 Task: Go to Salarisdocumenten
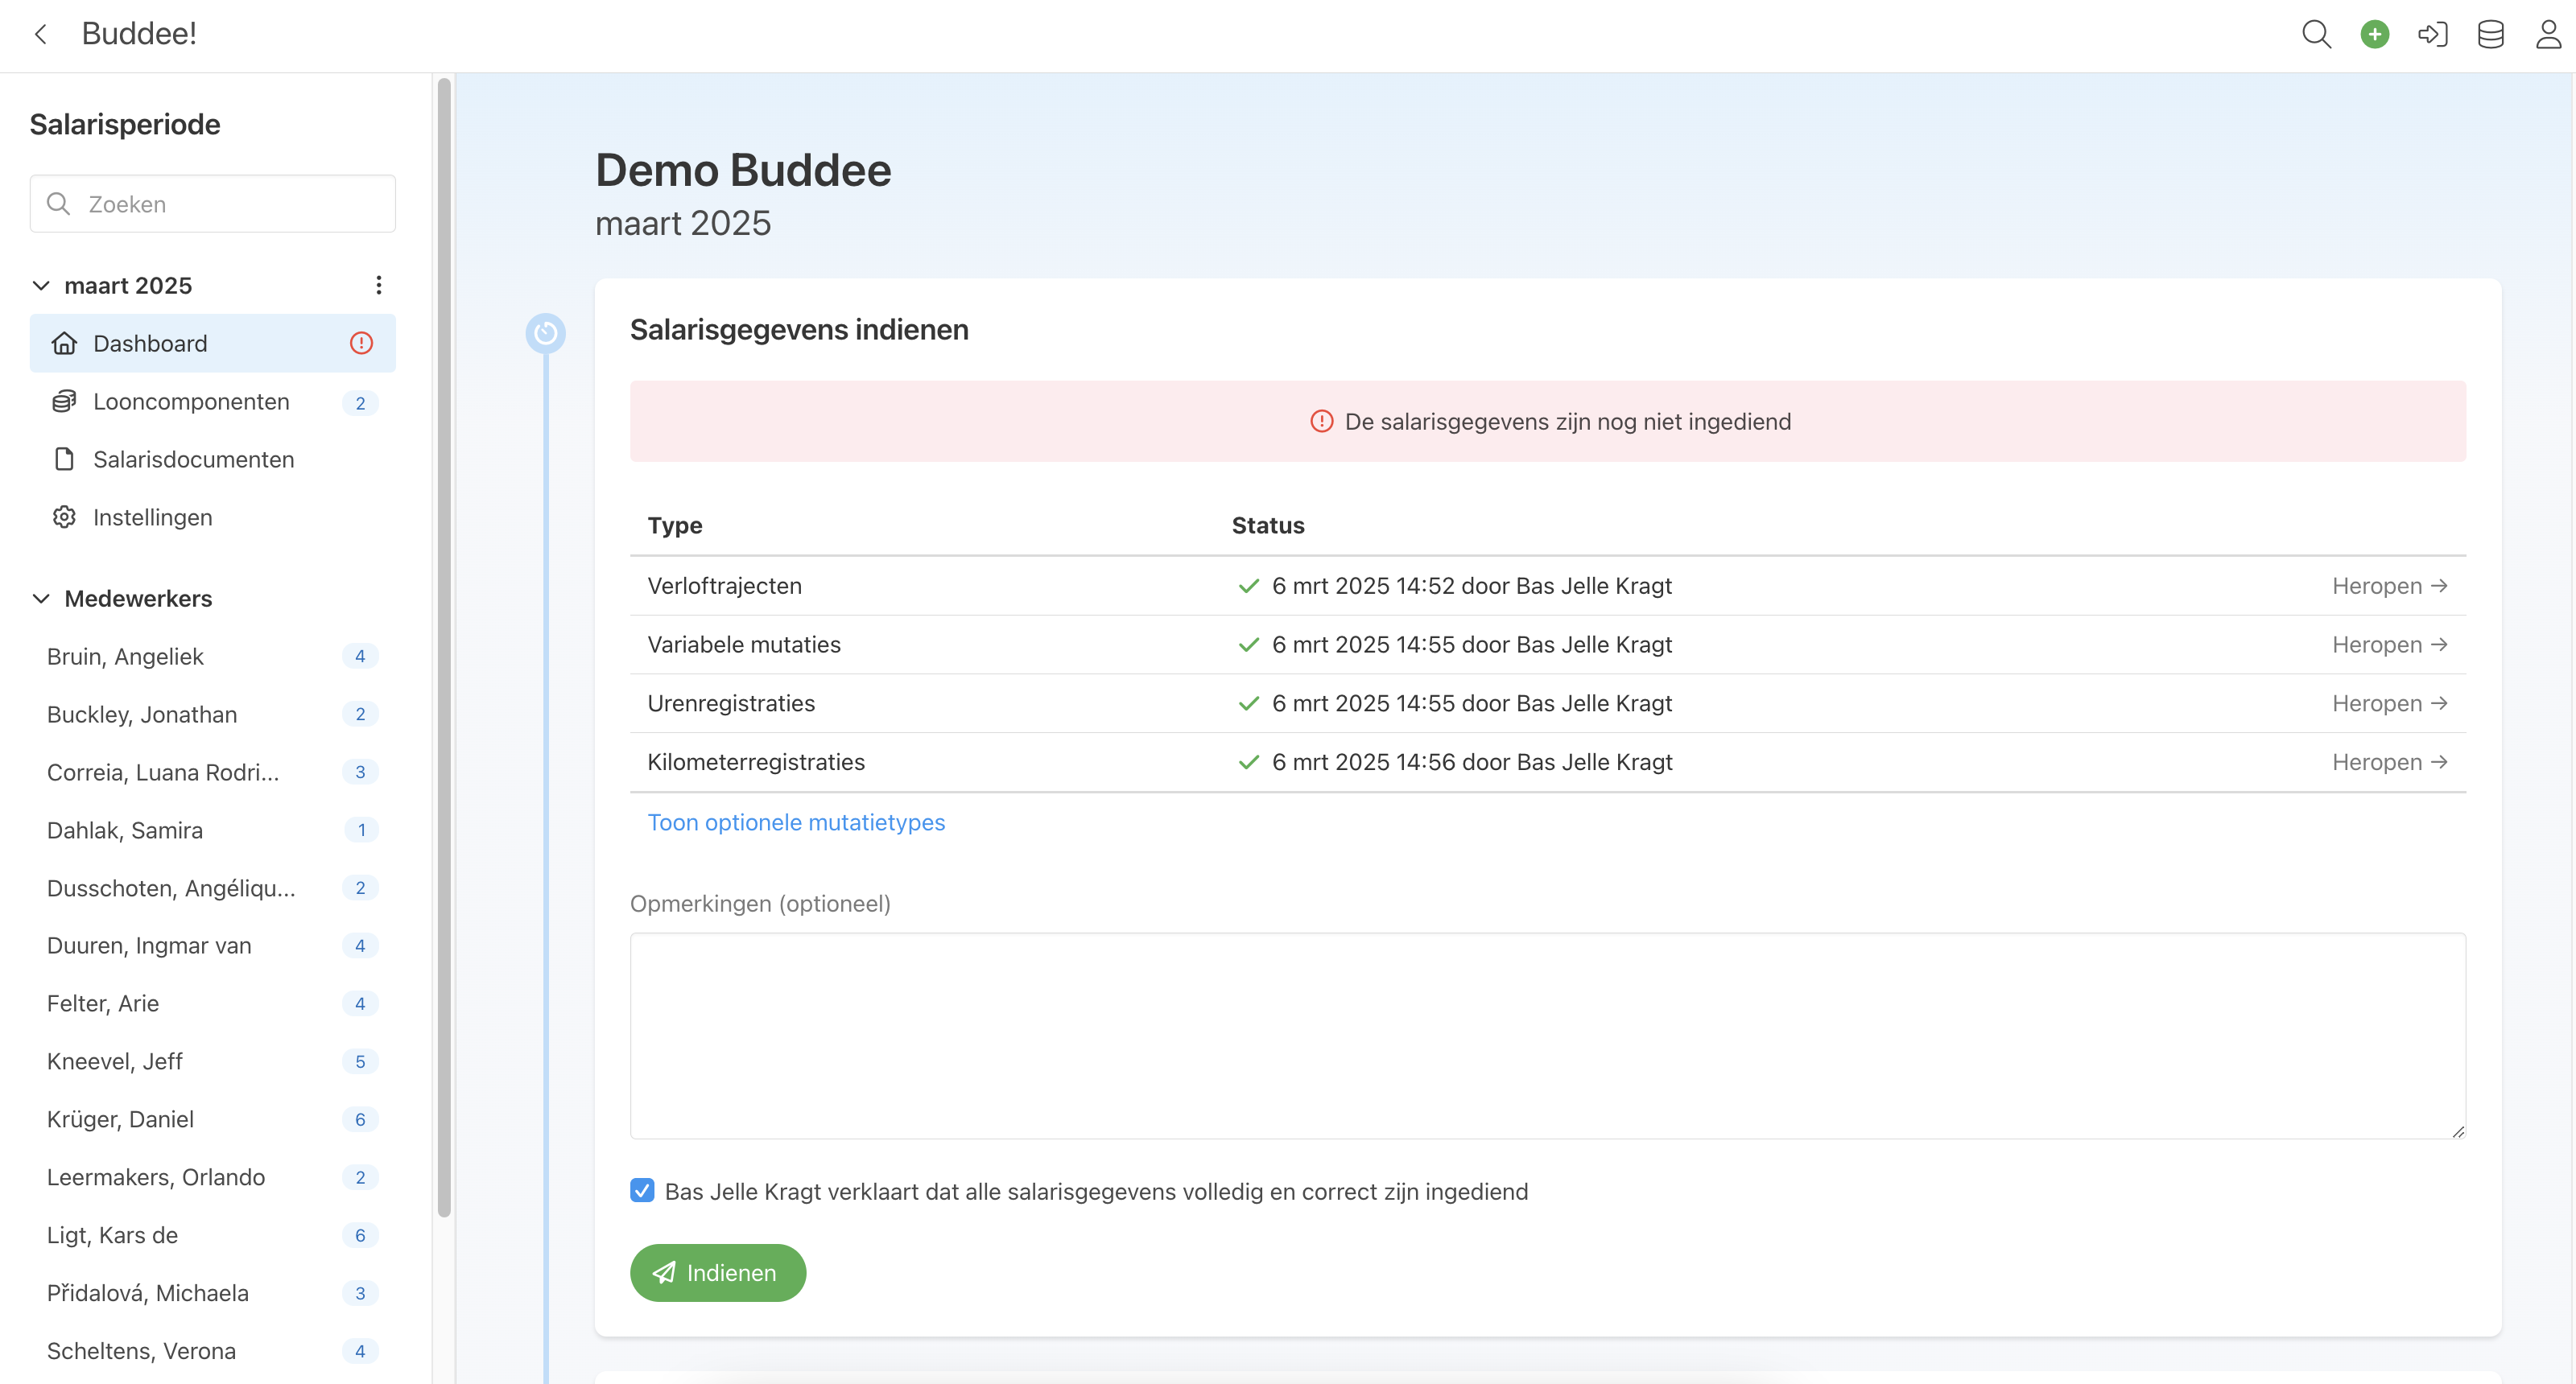tap(193, 459)
